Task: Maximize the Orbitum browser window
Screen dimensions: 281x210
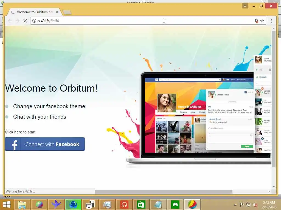Action: (x=261, y=6)
